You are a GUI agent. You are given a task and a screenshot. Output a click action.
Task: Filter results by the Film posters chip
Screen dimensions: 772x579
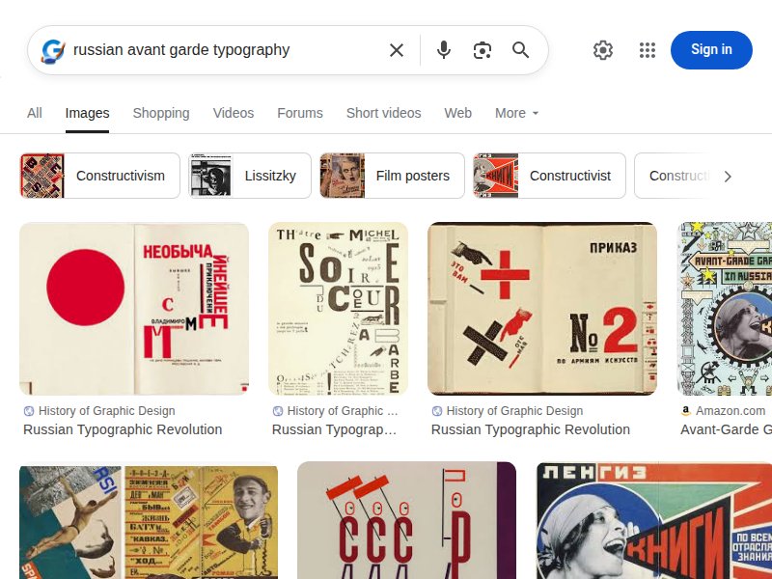[x=392, y=176]
